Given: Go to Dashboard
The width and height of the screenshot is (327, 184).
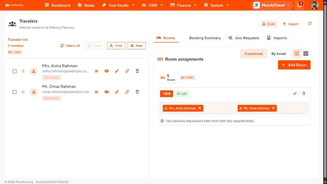Looking at the screenshot, I should [x=57, y=5].
